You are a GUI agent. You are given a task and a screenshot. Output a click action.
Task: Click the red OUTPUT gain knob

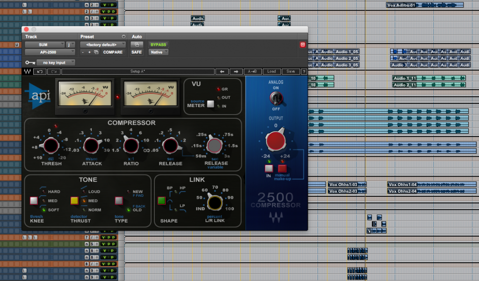(x=276, y=139)
